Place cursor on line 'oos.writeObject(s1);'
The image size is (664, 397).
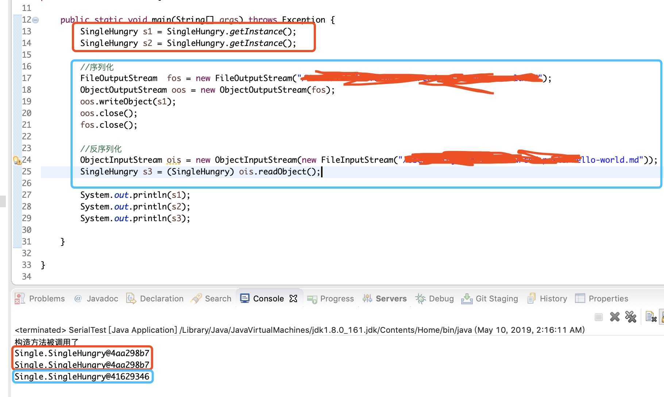128,101
